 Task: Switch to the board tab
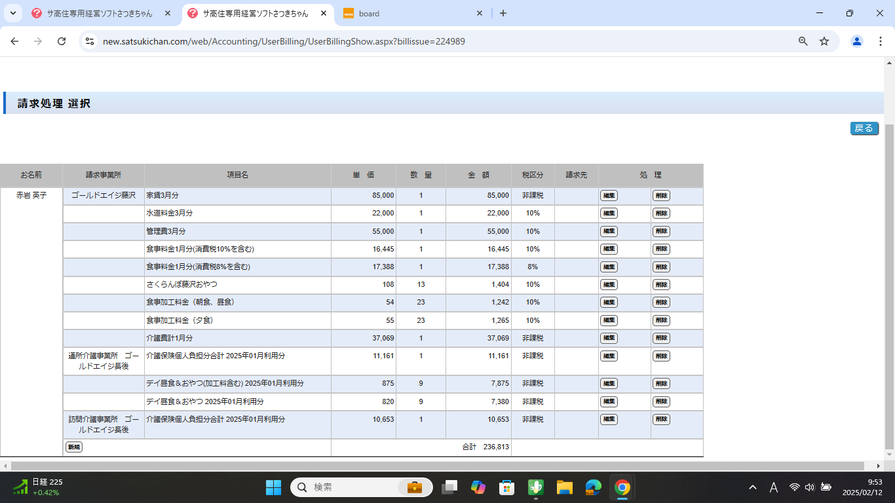[413, 13]
